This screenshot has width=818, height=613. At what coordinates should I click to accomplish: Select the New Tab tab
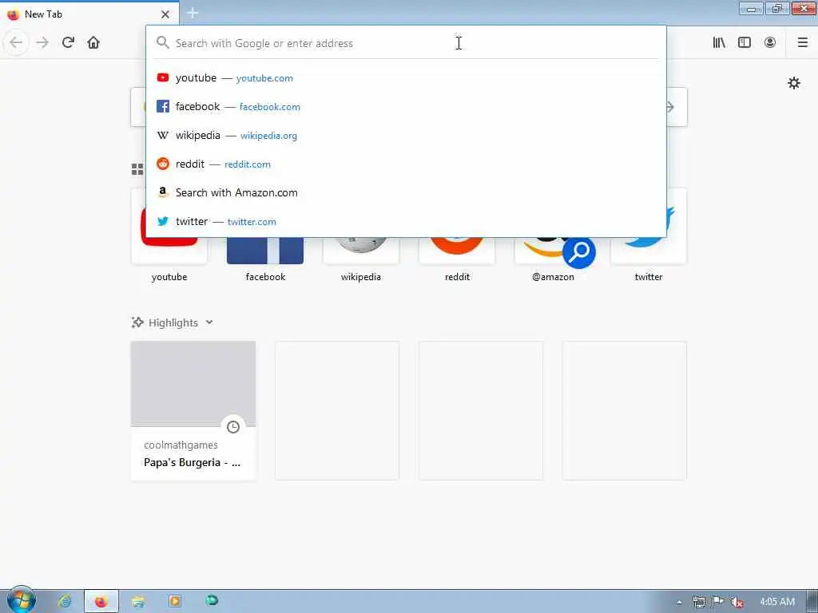pyautogui.click(x=89, y=14)
